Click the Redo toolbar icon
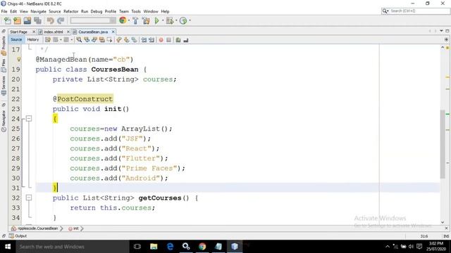 (61, 20)
